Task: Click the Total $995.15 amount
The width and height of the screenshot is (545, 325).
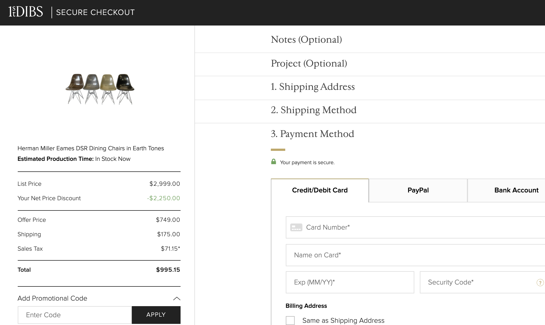Action: [168, 270]
